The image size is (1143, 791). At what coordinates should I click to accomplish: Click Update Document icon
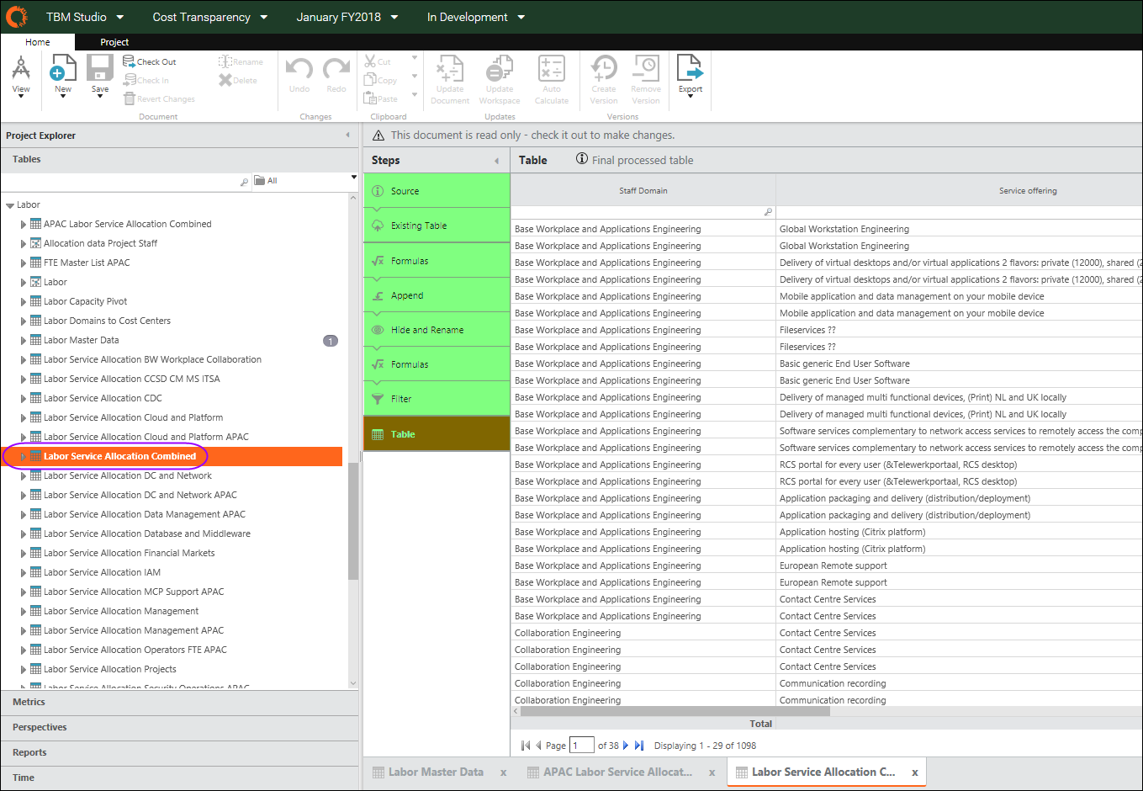(x=450, y=69)
